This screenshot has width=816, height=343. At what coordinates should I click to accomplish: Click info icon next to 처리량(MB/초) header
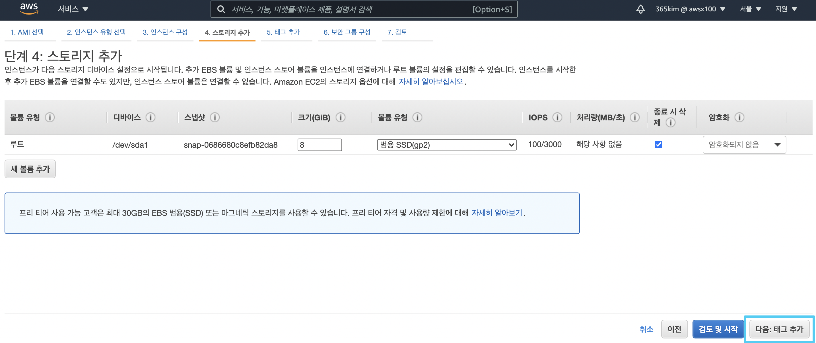click(634, 118)
